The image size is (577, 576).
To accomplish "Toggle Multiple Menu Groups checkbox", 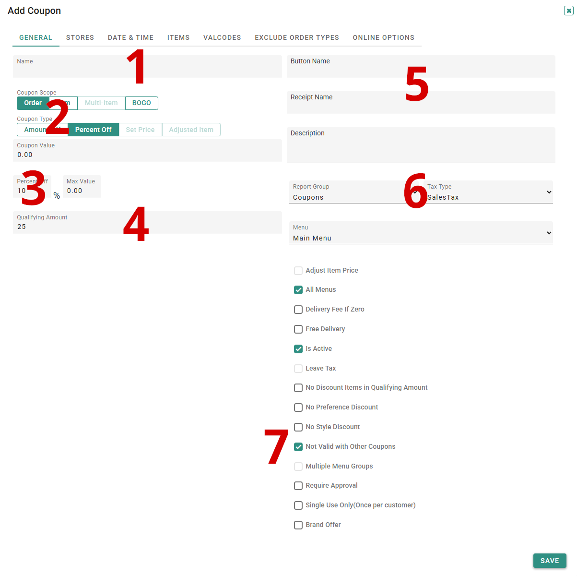I will coord(298,467).
